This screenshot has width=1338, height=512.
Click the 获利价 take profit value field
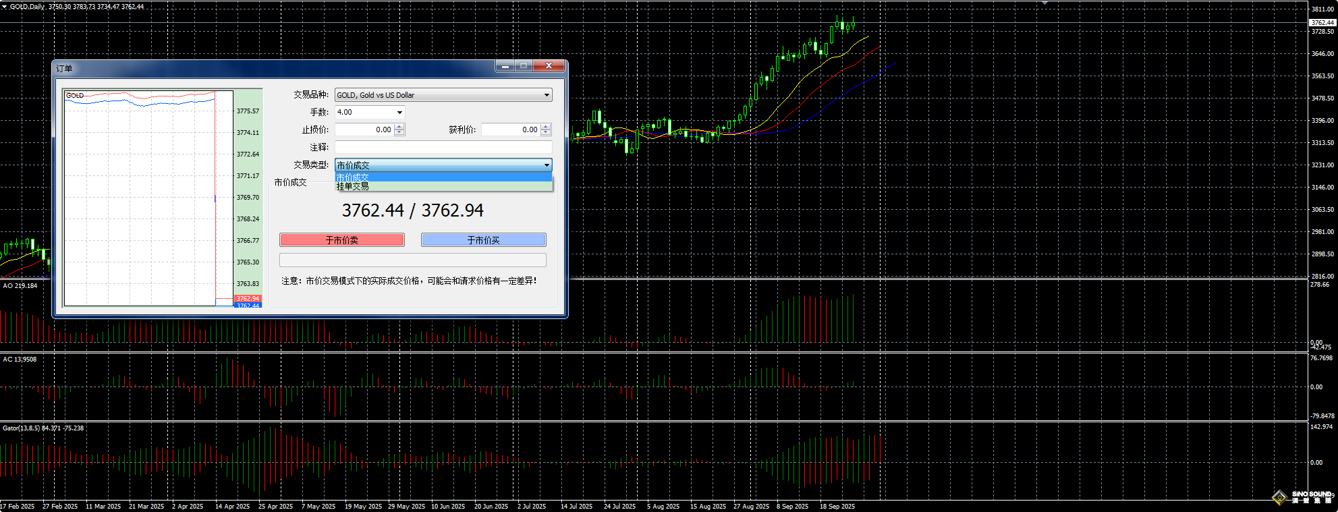click(x=511, y=130)
